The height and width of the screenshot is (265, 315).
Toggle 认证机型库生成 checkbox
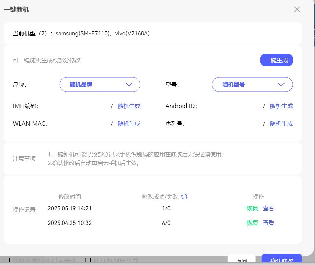point(88,260)
